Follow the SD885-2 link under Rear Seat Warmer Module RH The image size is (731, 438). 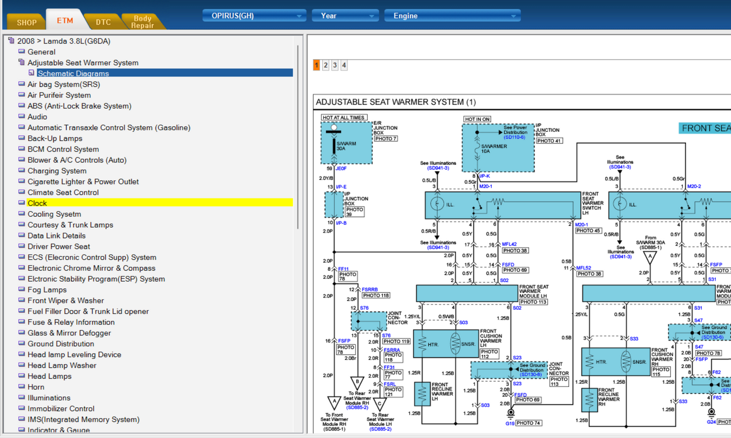pos(357,408)
